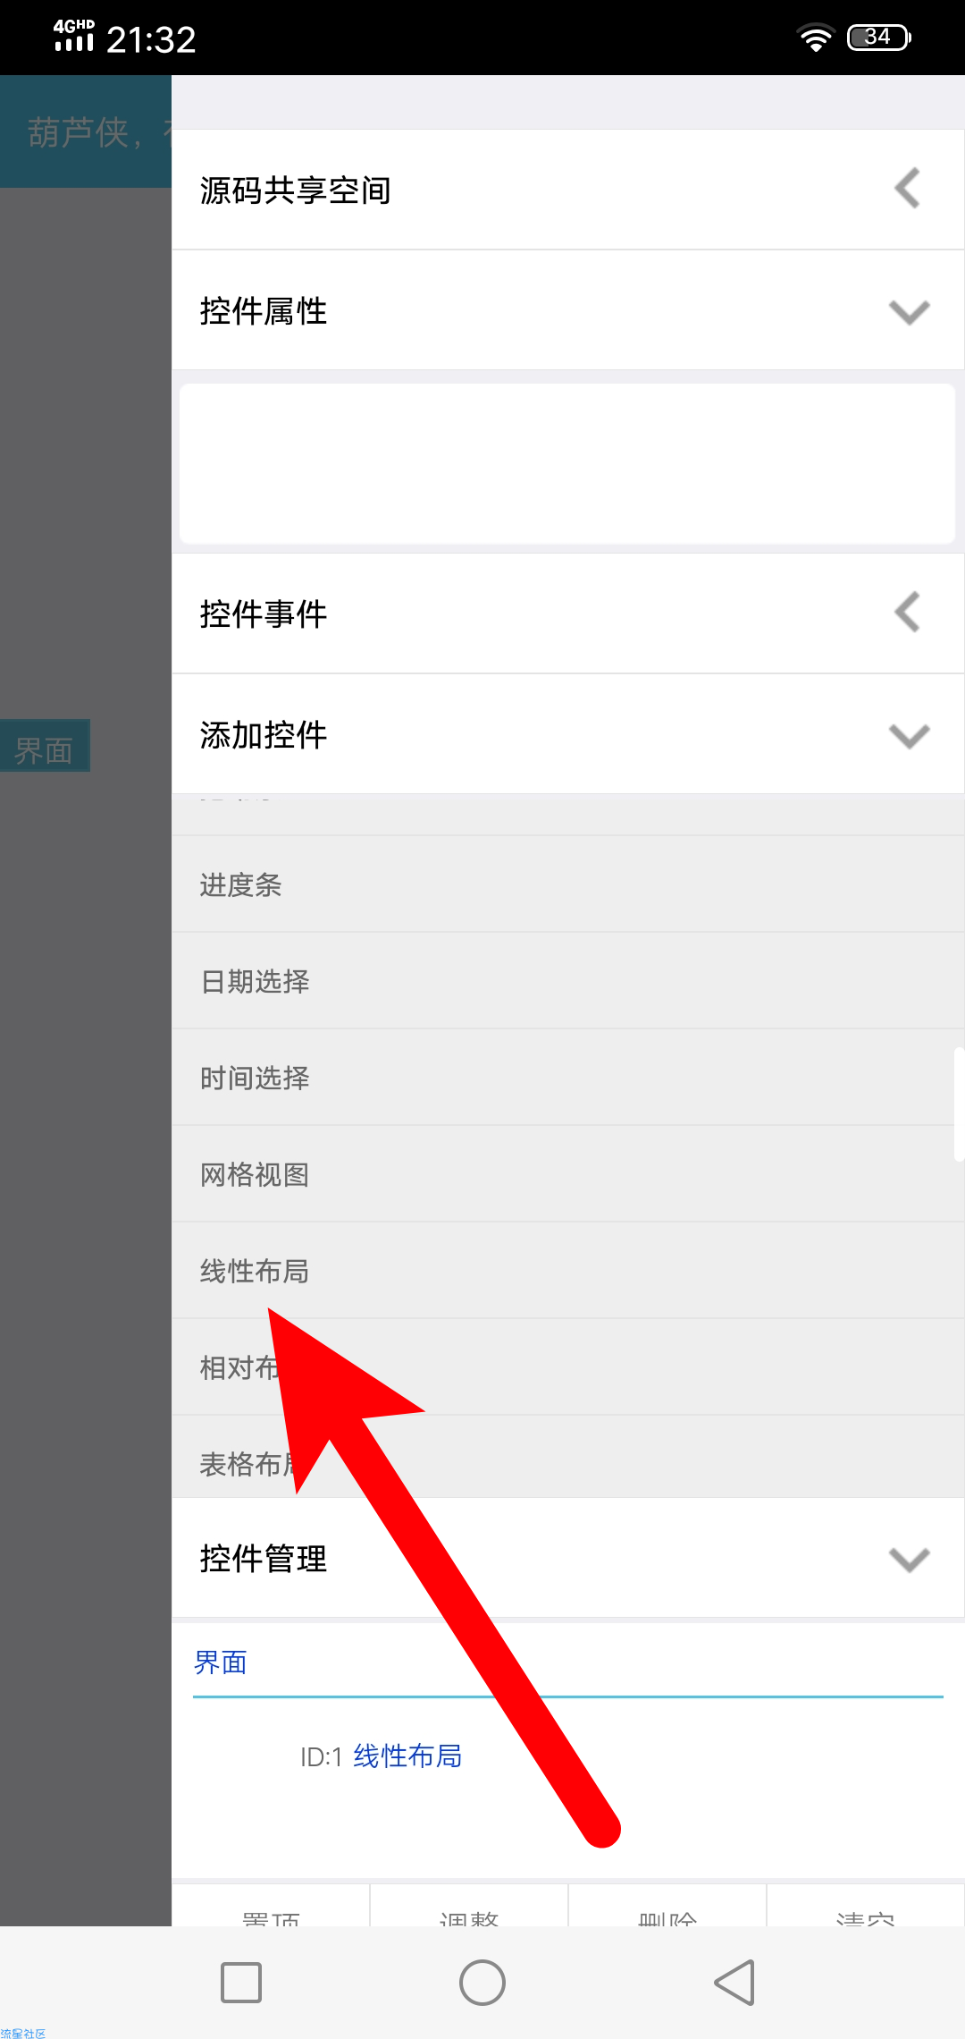Add a 网格视图 grid view control
This screenshot has width=965, height=2039.
[568, 1174]
